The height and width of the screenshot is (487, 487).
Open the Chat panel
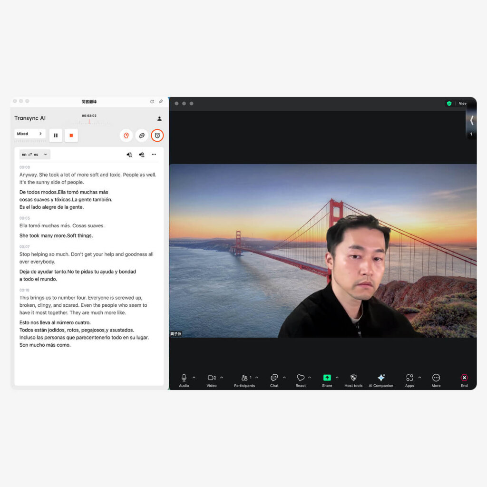point(273,379)
